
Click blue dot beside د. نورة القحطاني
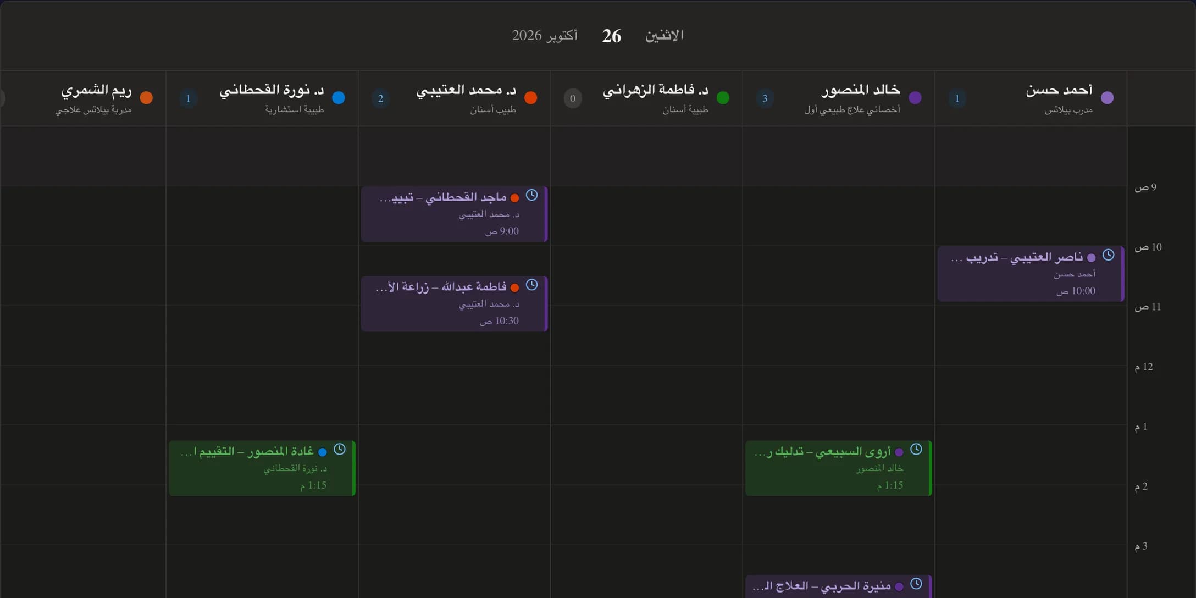(x=339, y=98)
